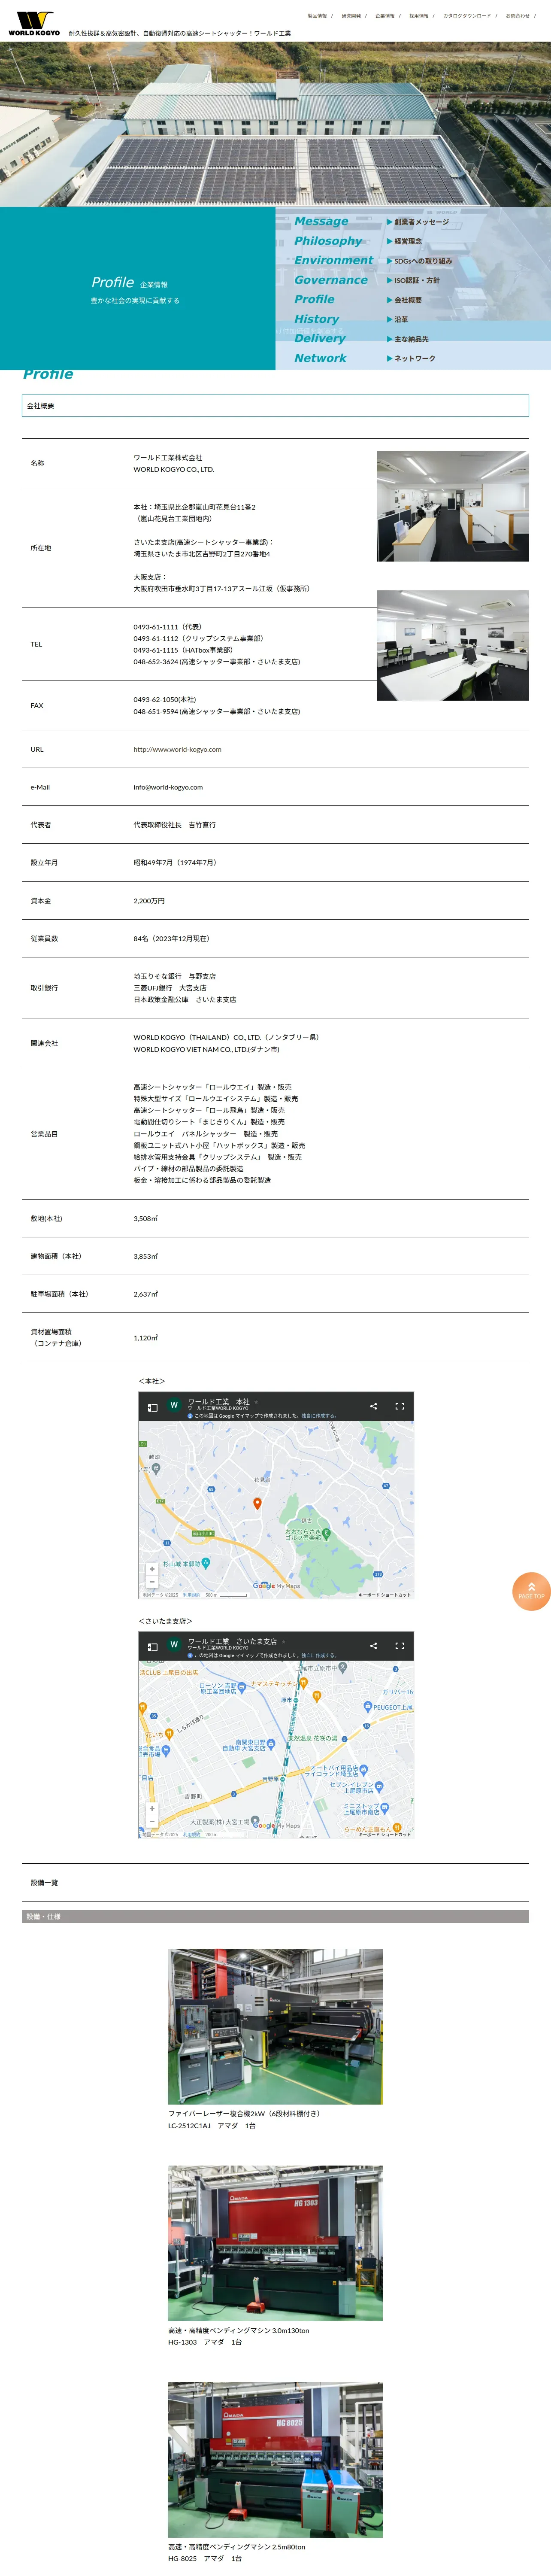Click the ファイバーレーザー複合機 machine photo
Screen dimensions: 551x2576
(x=275, y=2027)
